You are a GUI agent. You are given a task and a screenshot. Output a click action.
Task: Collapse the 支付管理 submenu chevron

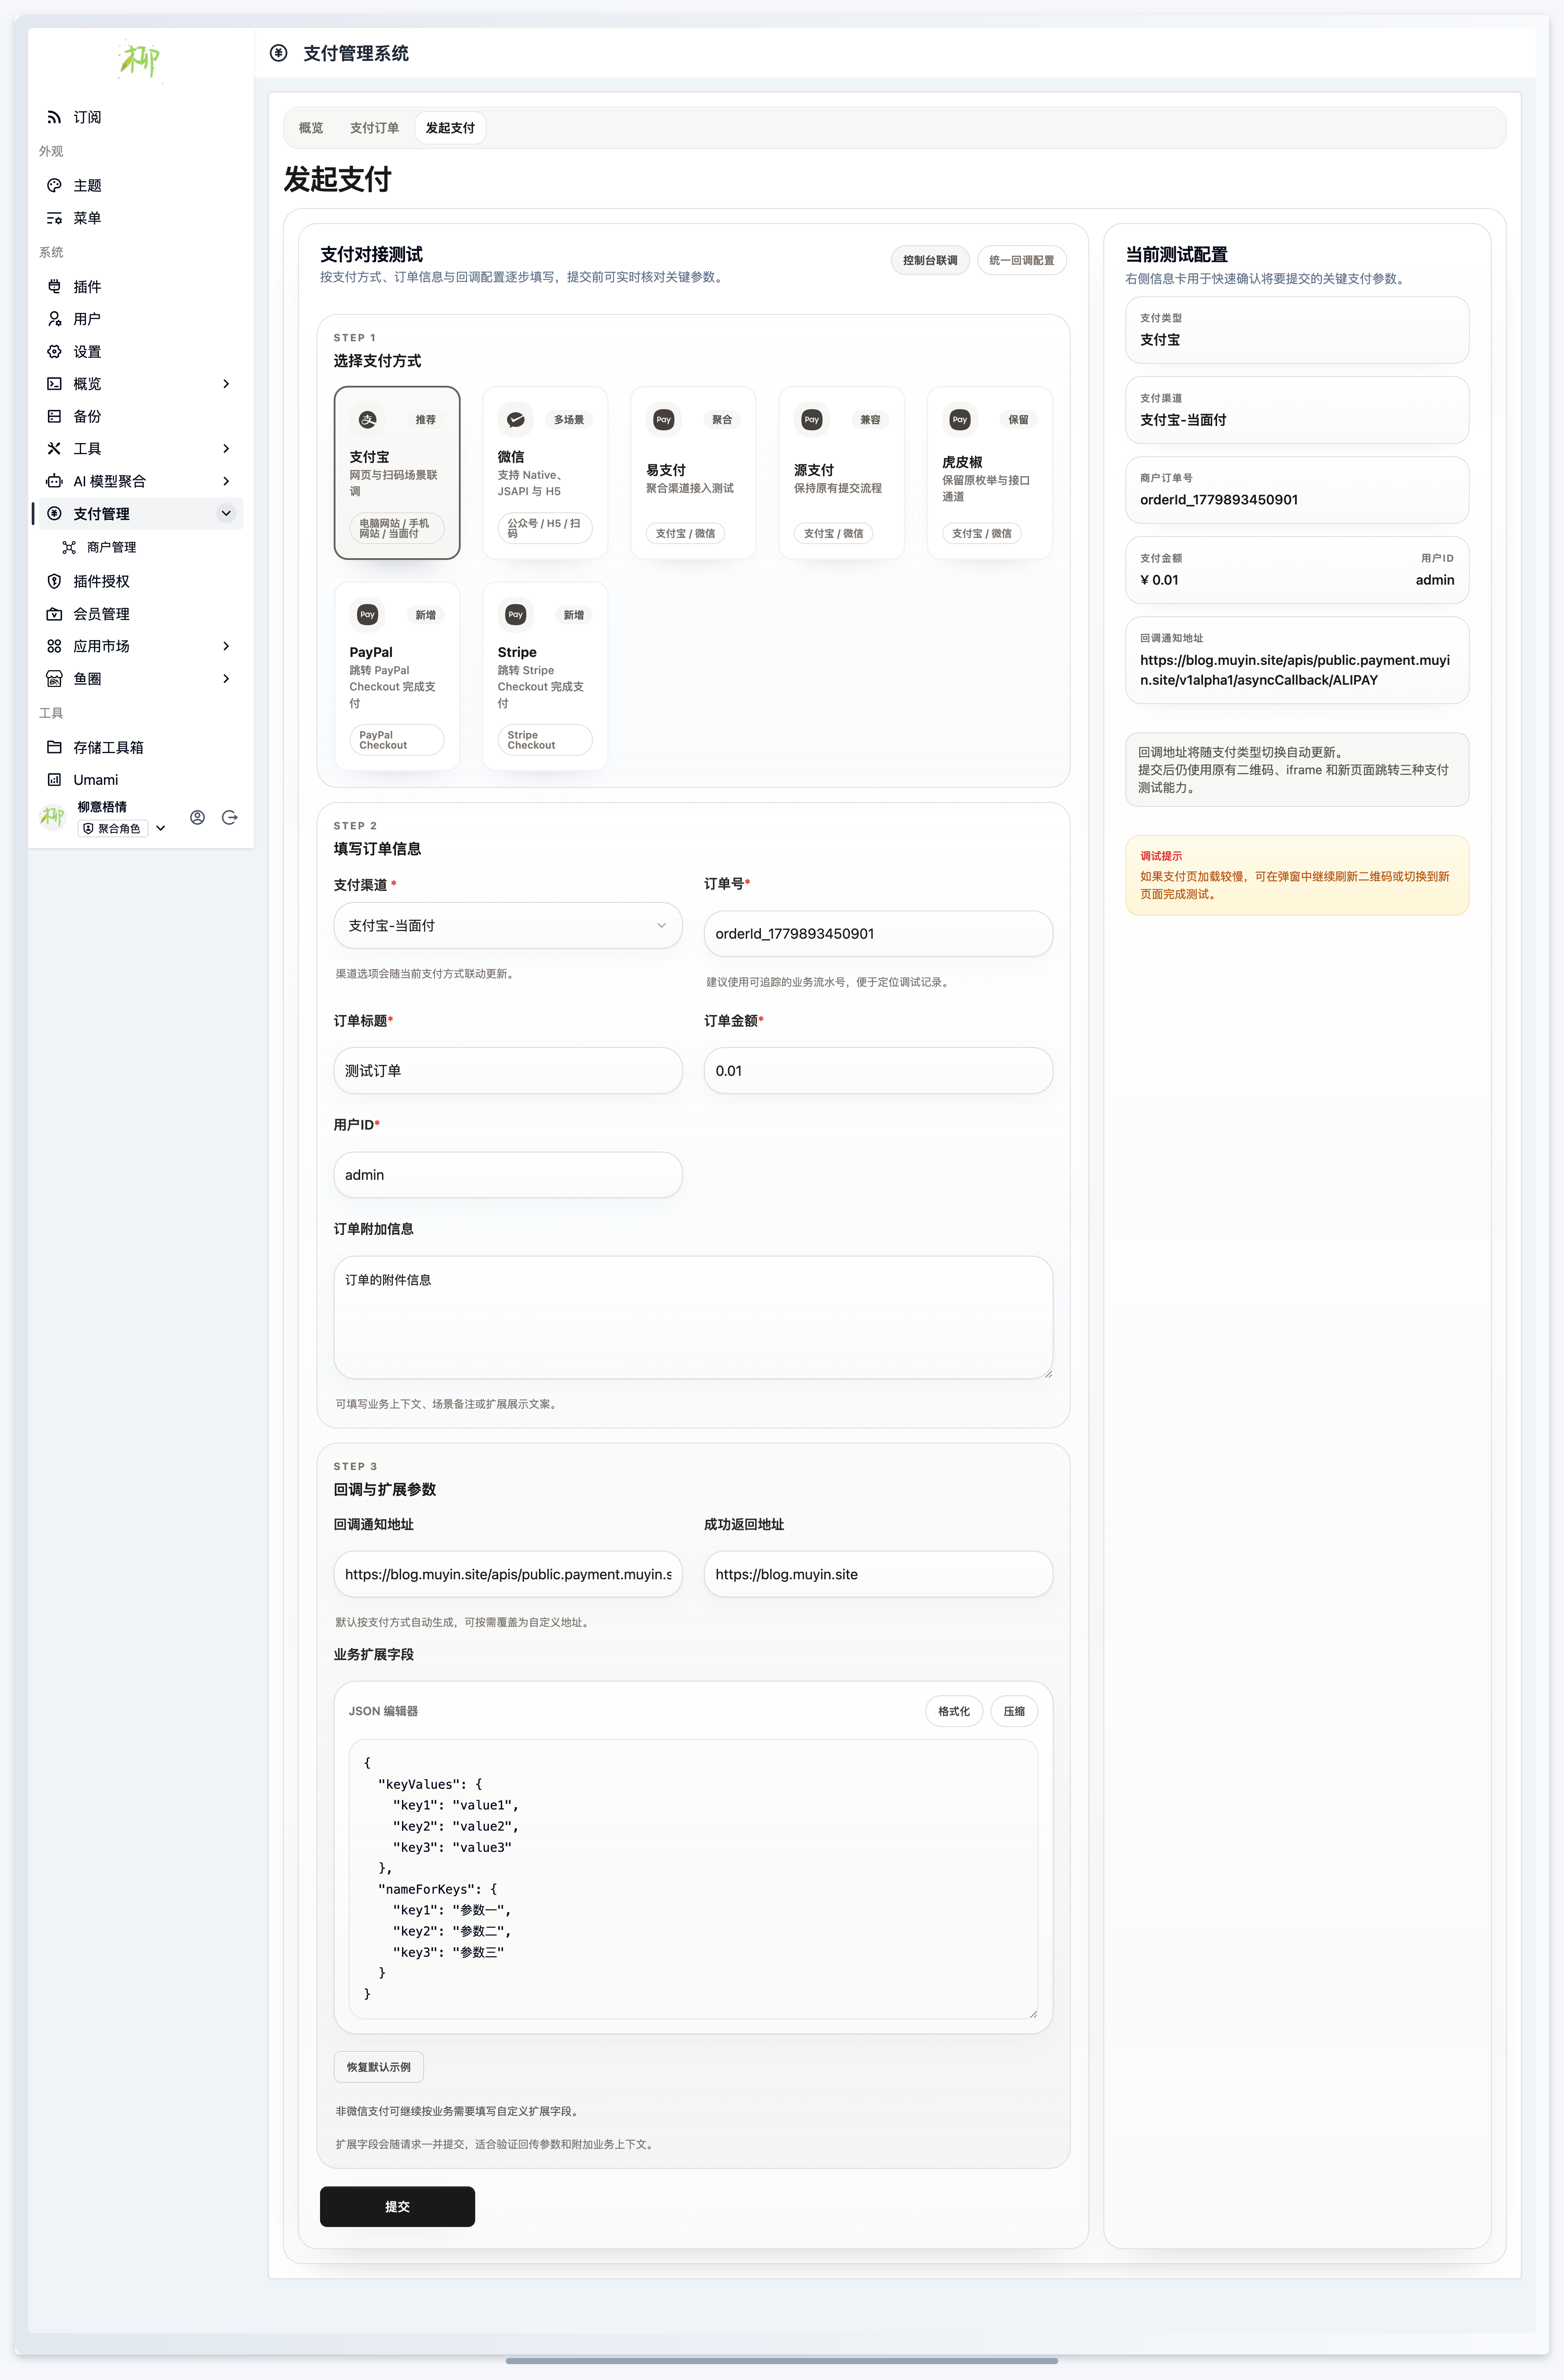point(226,513)
